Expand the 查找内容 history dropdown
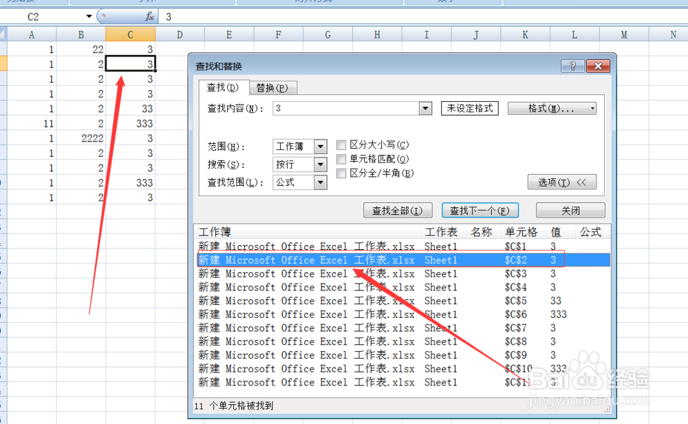Image resolution: width=688 pixels, height=424 pixels. click(x=425, y=109)
